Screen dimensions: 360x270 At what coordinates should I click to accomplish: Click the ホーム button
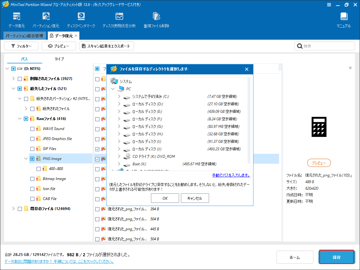(x=295, y=257)
